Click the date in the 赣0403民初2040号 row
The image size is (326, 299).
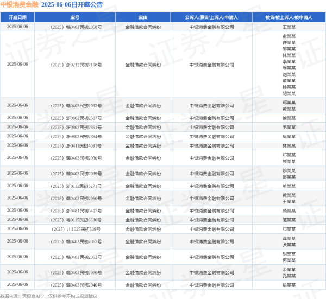[x=17, y=284]
